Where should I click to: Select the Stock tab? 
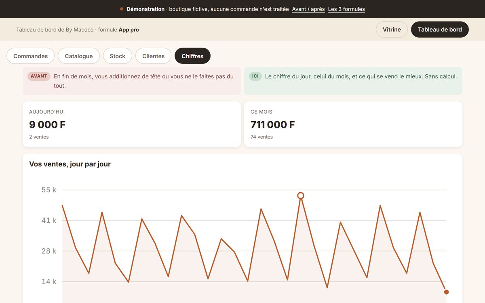point(118,56)
